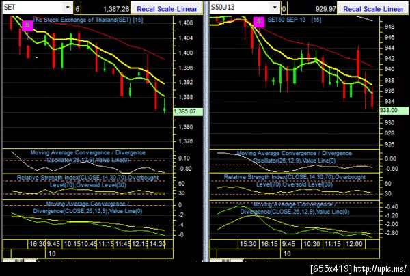Open the S50U13 symbol dropdown arrow
The image size is (410, 276).
point(275,8)
